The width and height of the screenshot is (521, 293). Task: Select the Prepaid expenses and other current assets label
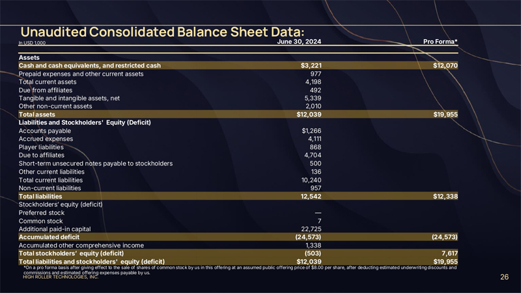click(x=81, y=74)
